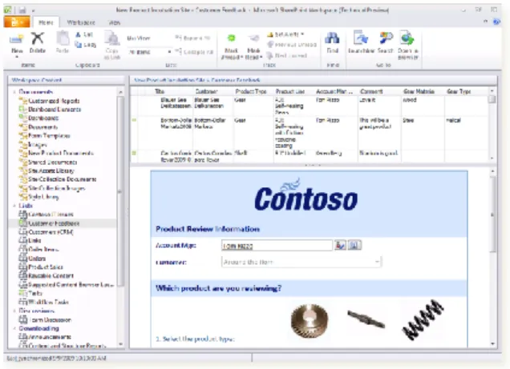
Task: Click the Product Line column header
Action: 290,91
